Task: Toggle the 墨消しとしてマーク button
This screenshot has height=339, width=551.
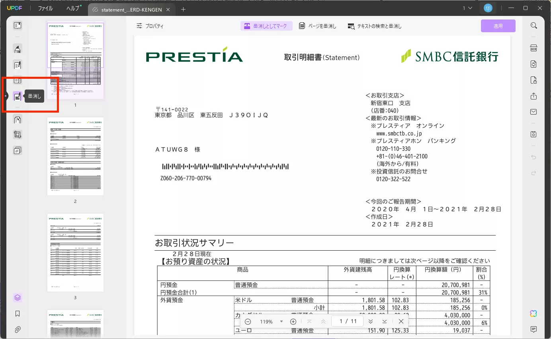Action: click(x=266, y=26)
